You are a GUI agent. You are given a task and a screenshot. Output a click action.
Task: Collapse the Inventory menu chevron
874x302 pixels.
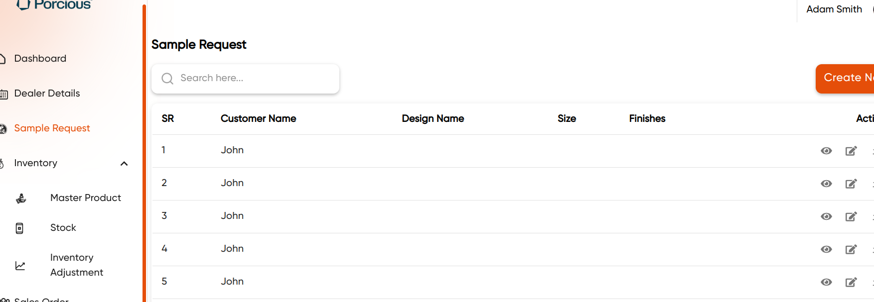(124, 164)
